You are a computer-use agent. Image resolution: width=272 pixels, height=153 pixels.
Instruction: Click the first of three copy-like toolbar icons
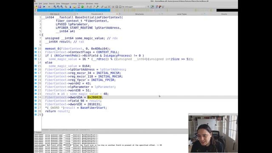click(x=55, y=7)
